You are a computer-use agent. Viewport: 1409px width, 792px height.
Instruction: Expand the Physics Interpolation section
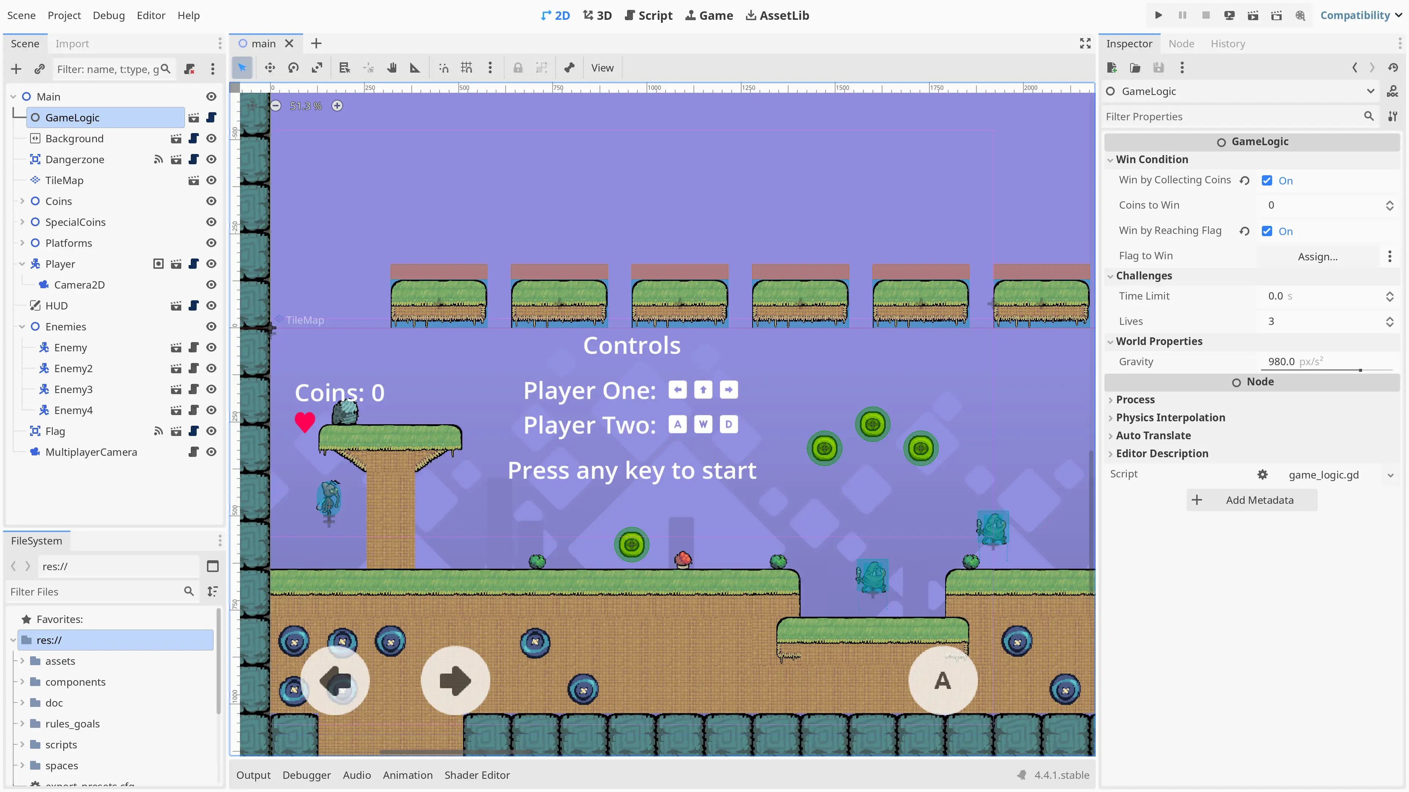coord(1170,418)
